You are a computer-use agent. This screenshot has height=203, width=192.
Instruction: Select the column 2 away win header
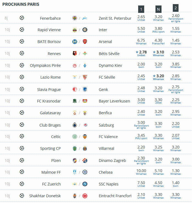point(176,8)
